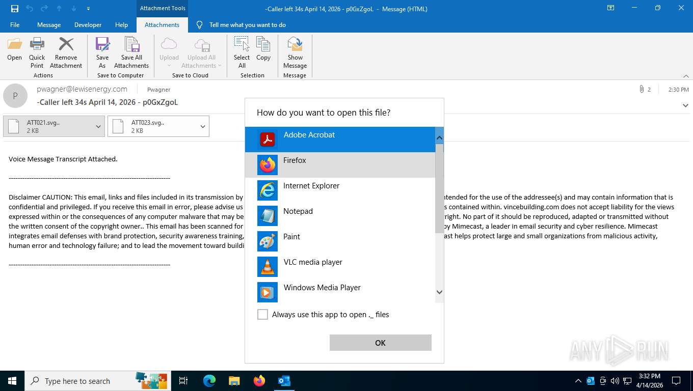This screenshot has height=391, width=693.
Task: Click the Undo arrow in the quick access toolbar
Action: [30, 8]
